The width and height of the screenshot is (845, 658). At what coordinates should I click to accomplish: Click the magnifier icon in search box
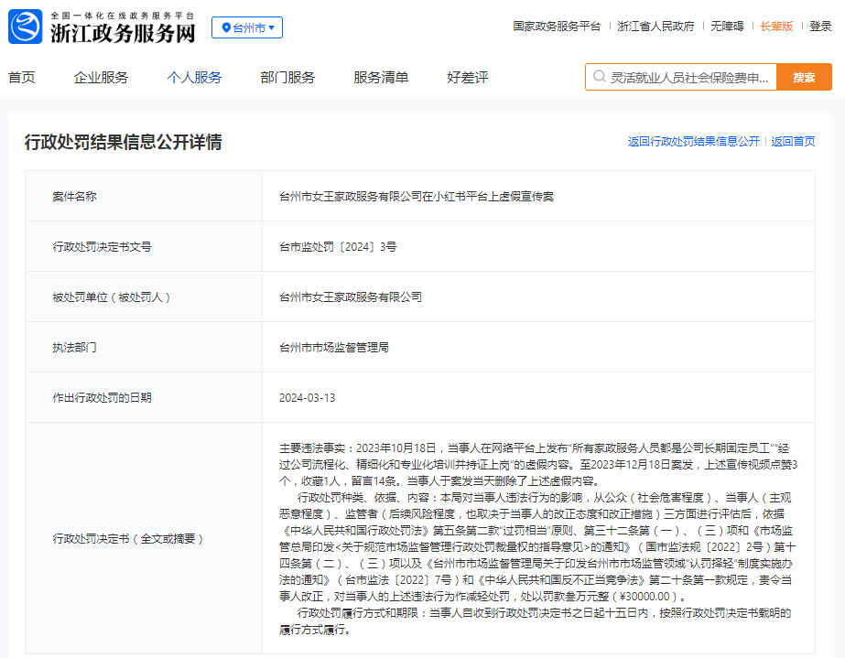600,77
